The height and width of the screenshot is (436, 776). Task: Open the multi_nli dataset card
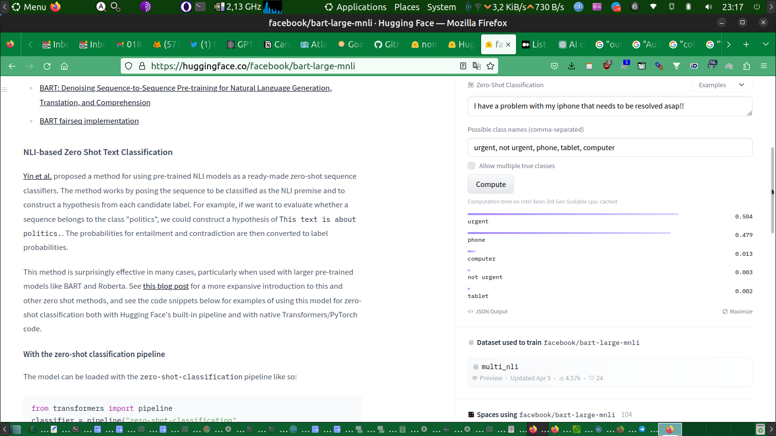610,372
